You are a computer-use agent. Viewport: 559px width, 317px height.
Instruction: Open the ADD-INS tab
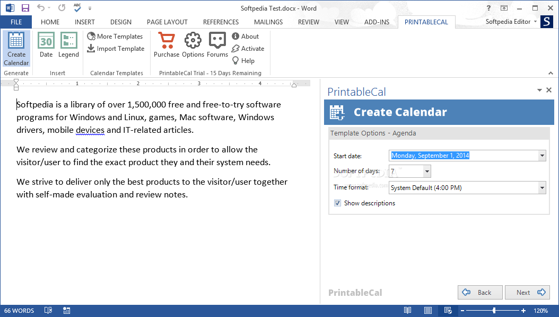377,22
